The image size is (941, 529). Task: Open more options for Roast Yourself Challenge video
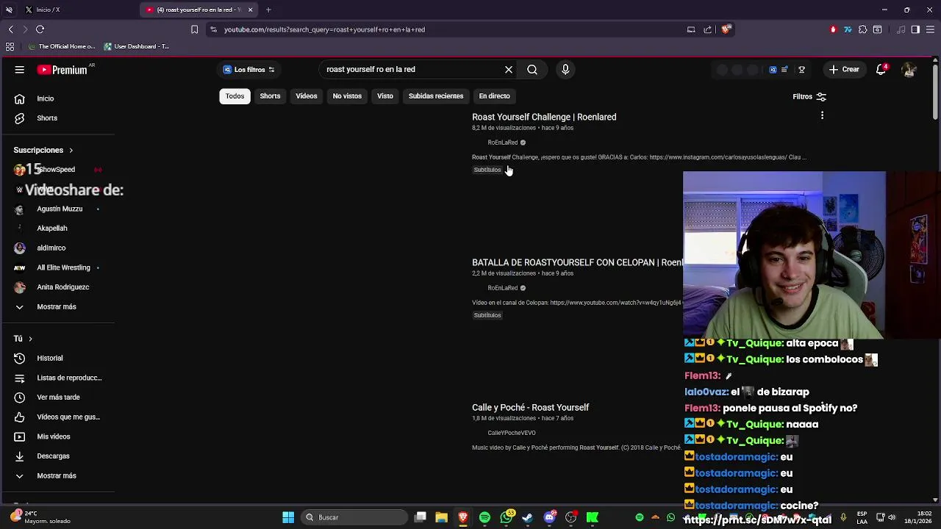(x=822, y=115)
